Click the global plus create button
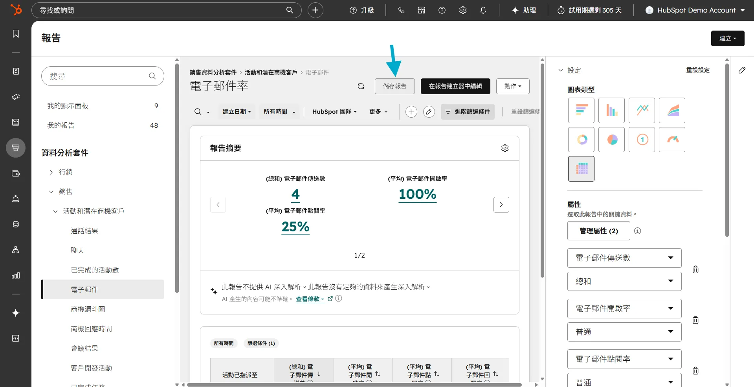Screen dimensions: 754x387 pyautogui.click(x=315, y=10)
